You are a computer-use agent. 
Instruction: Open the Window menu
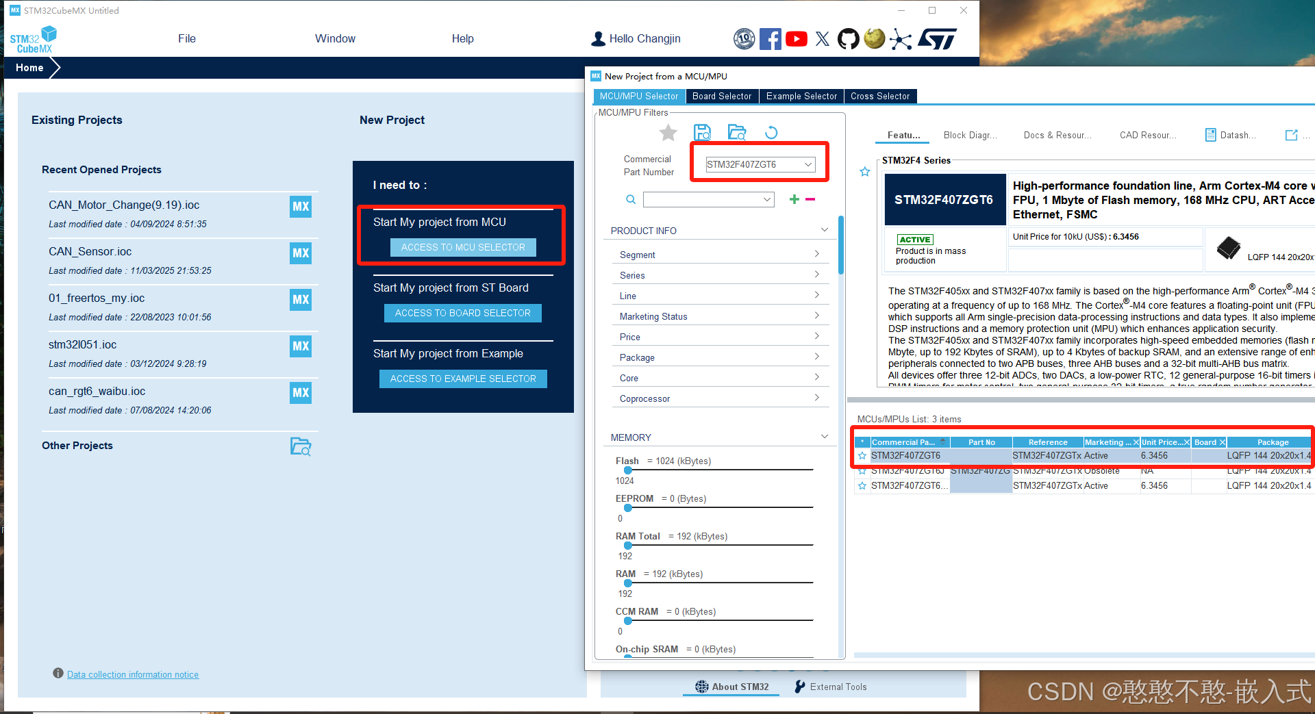pyautogui.click(x=335, y=38)
